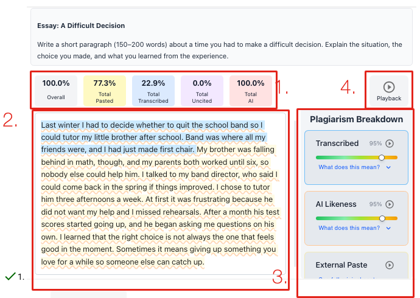420x298 pixels.
Task: Select the 77.3% Total Pasted card
Action: click(105, 91)
